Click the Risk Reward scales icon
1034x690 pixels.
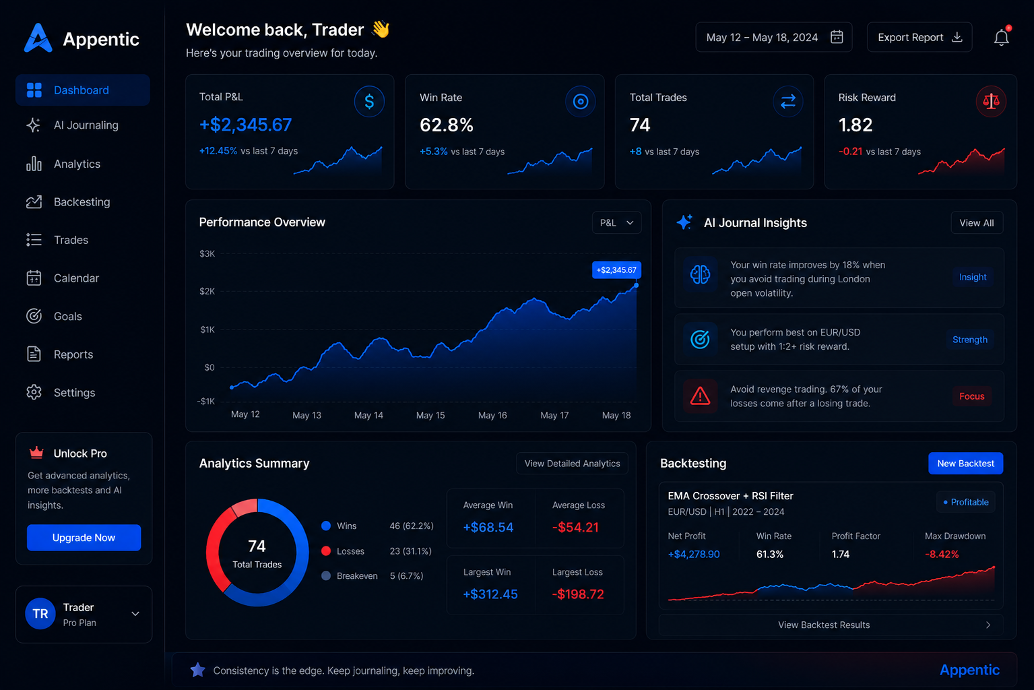[x=991, y=102]
